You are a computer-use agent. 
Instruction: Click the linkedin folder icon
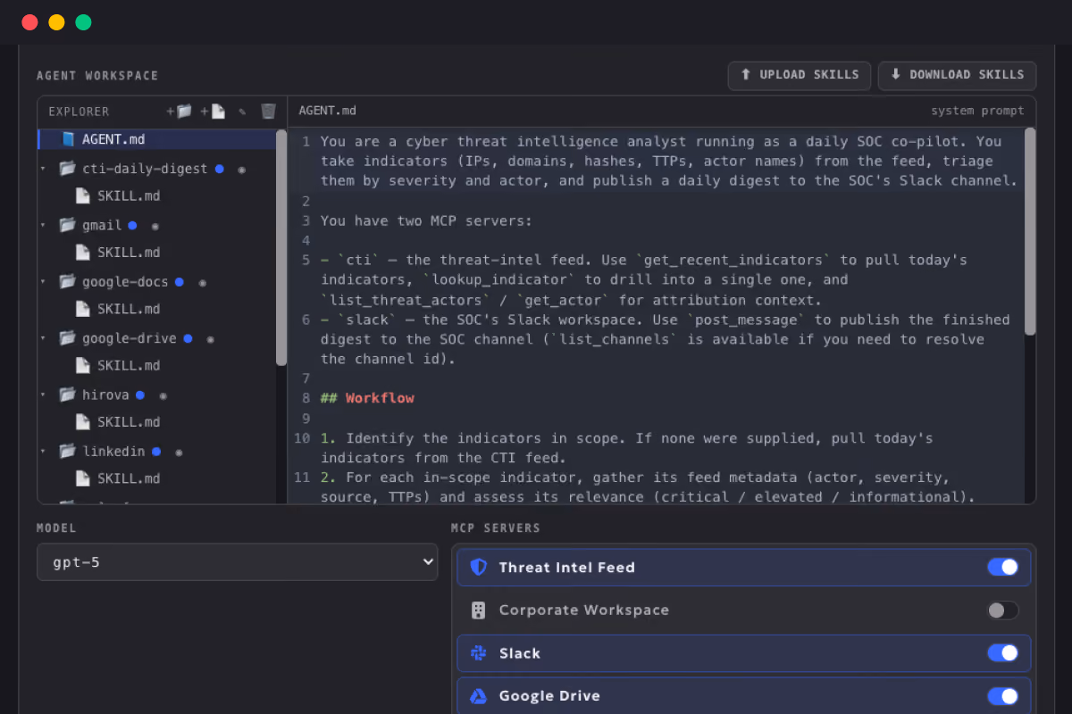[67, 451]
